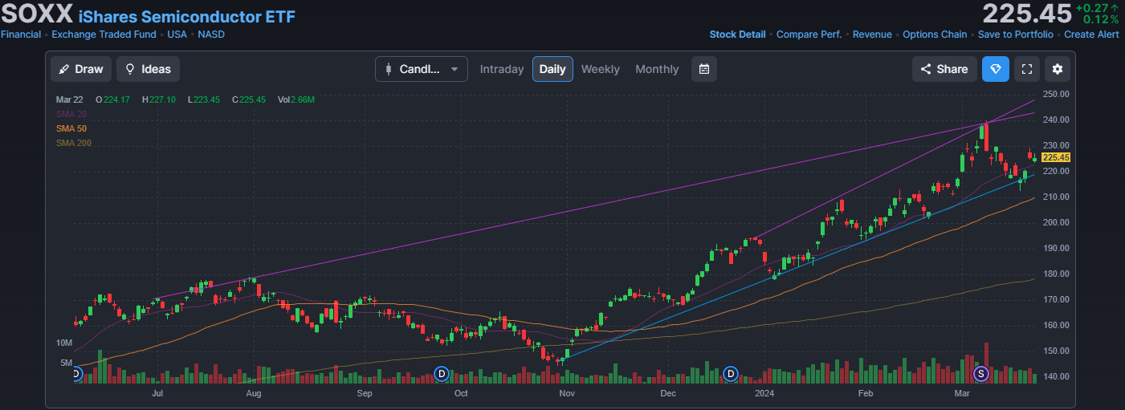Open chart settings gear
The image size is (1125, 410).
[1058, 69]
